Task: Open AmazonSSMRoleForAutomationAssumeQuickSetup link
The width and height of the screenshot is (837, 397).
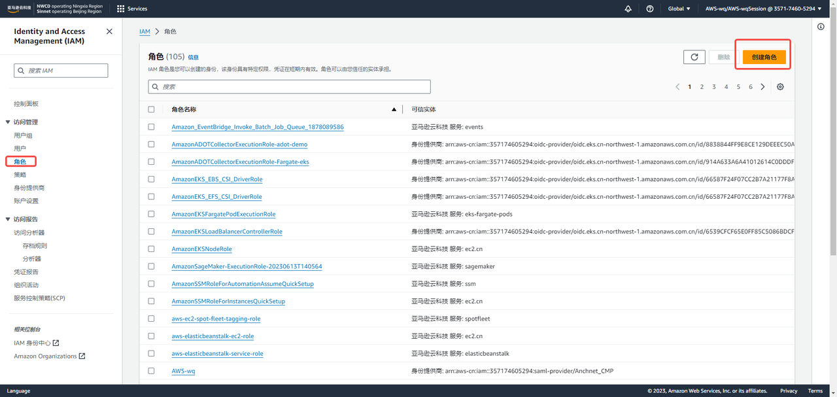Action: click(x=243, y=284)
